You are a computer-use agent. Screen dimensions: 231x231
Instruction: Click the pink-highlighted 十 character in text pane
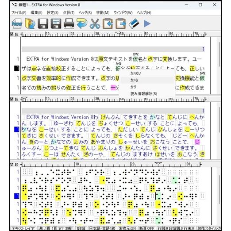click(x=113, y=88)
